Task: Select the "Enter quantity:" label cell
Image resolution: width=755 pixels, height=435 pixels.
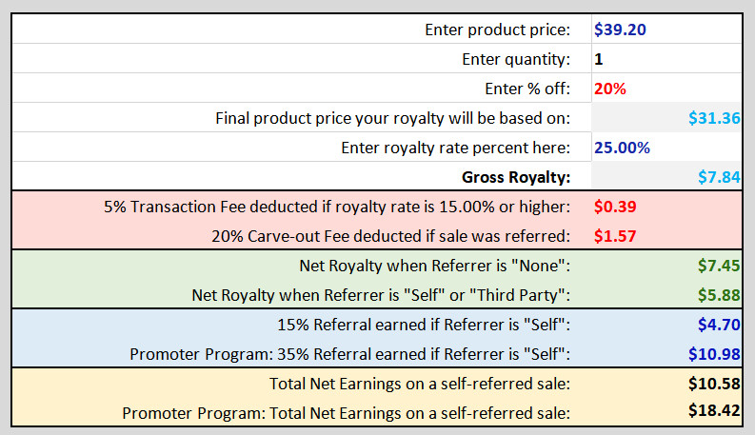Action: (302, 59)
